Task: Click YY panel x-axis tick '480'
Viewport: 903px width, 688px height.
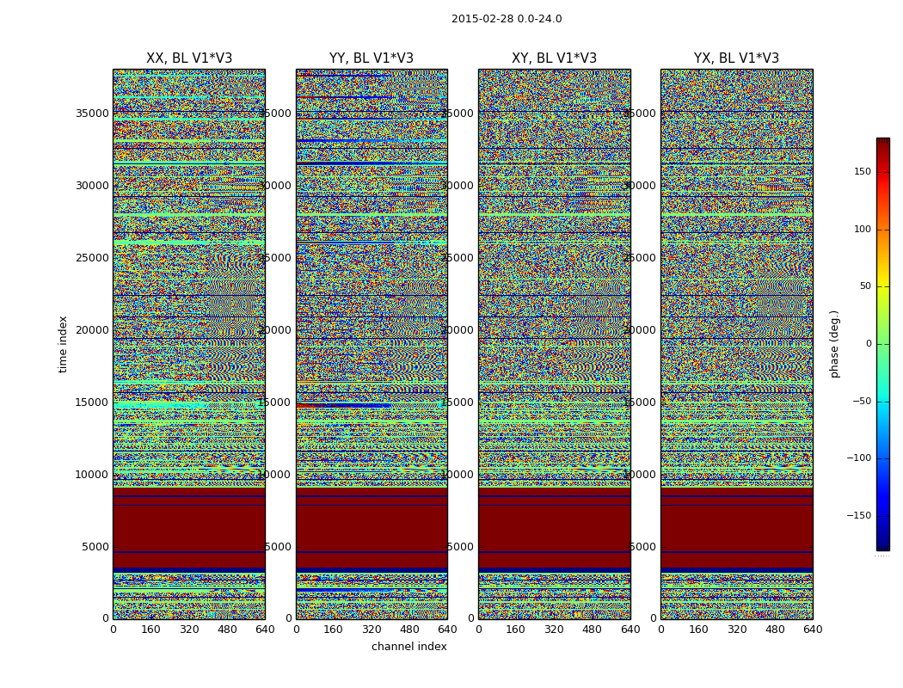Action: click(409, 630)
